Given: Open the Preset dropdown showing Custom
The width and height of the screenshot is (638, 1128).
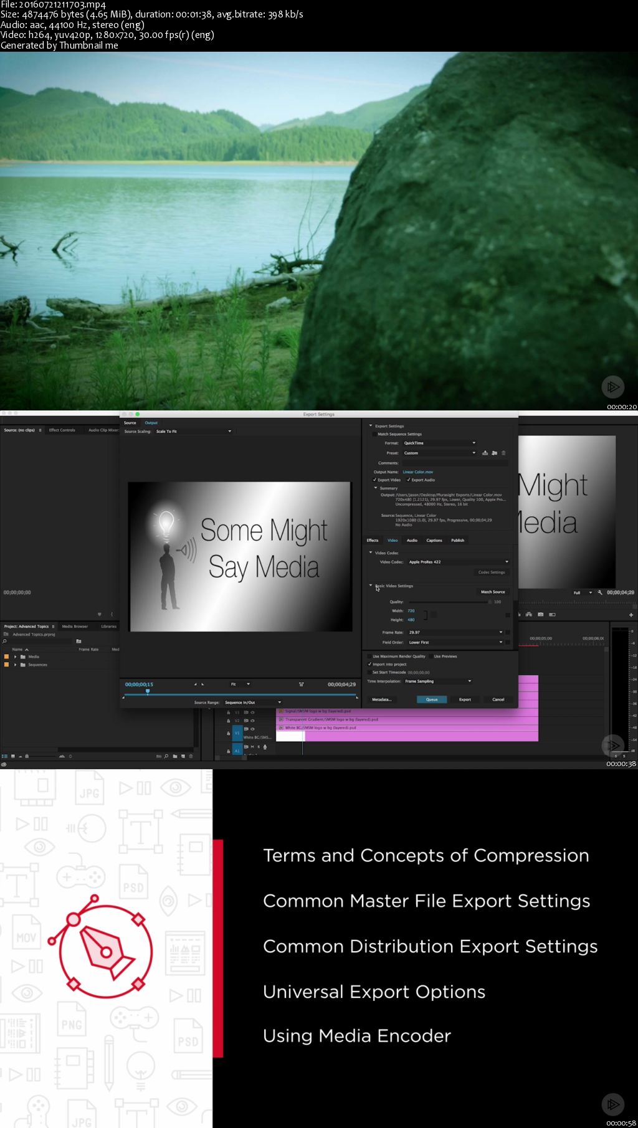Looking at the screenshot, I should [x=439, y=453].
